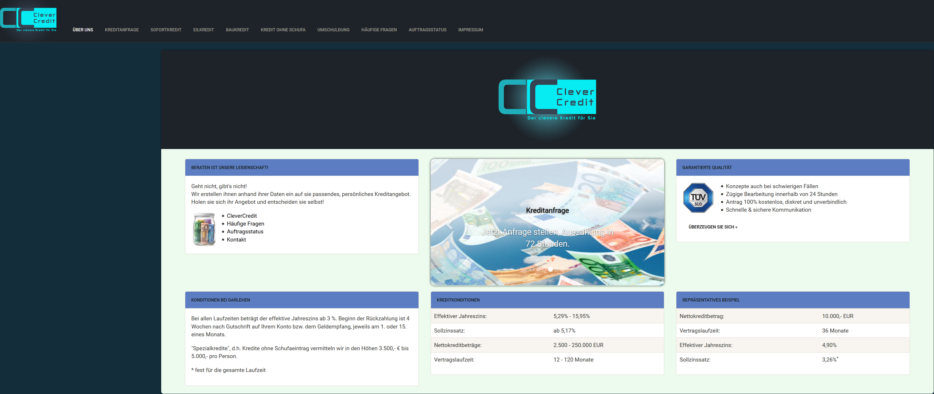Click Überzeugen Sie Sich button
Screen dimensions: 934x394
point(713,227)
